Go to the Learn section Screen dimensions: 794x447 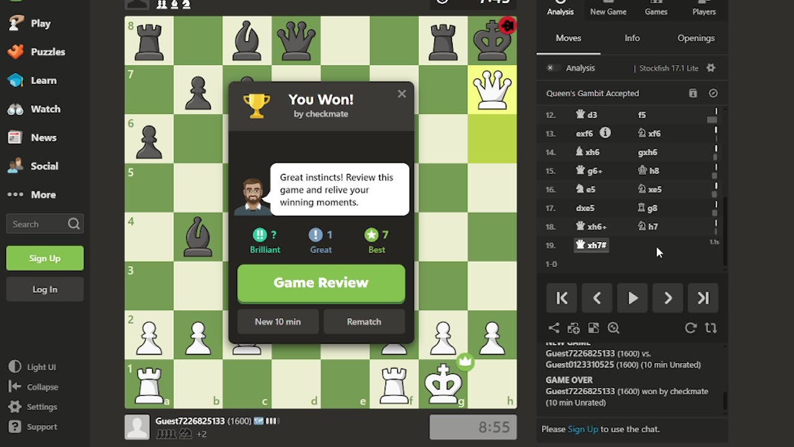pos(32,80)
